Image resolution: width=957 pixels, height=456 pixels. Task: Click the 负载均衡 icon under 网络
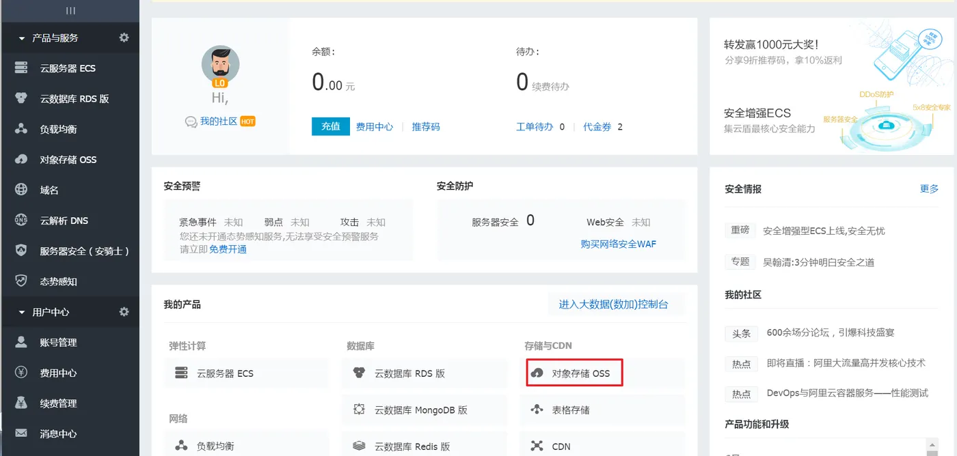point(181,446)
